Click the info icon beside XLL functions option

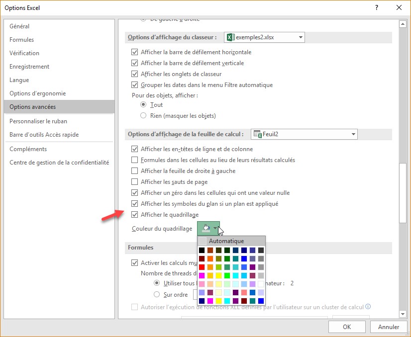(368, 307)
